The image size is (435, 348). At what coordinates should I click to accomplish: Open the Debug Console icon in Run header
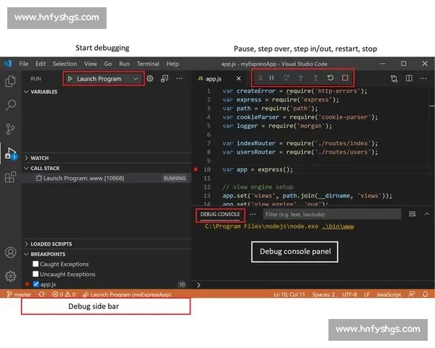tap(165, 78)
